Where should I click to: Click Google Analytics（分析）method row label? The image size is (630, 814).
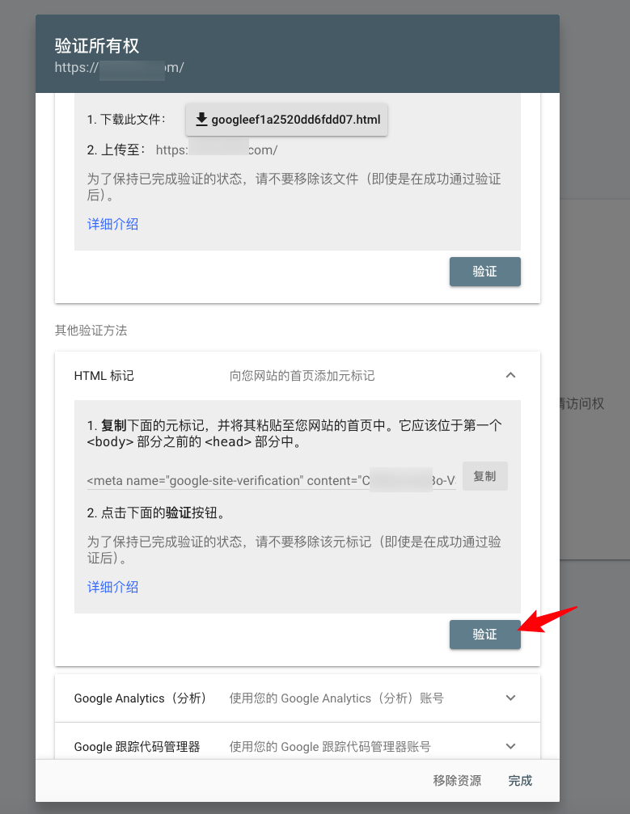tap(140, 698)
